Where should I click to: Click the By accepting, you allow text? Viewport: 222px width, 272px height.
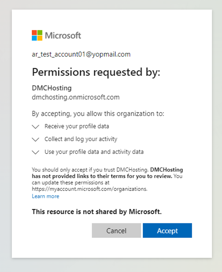coord(98,114)
